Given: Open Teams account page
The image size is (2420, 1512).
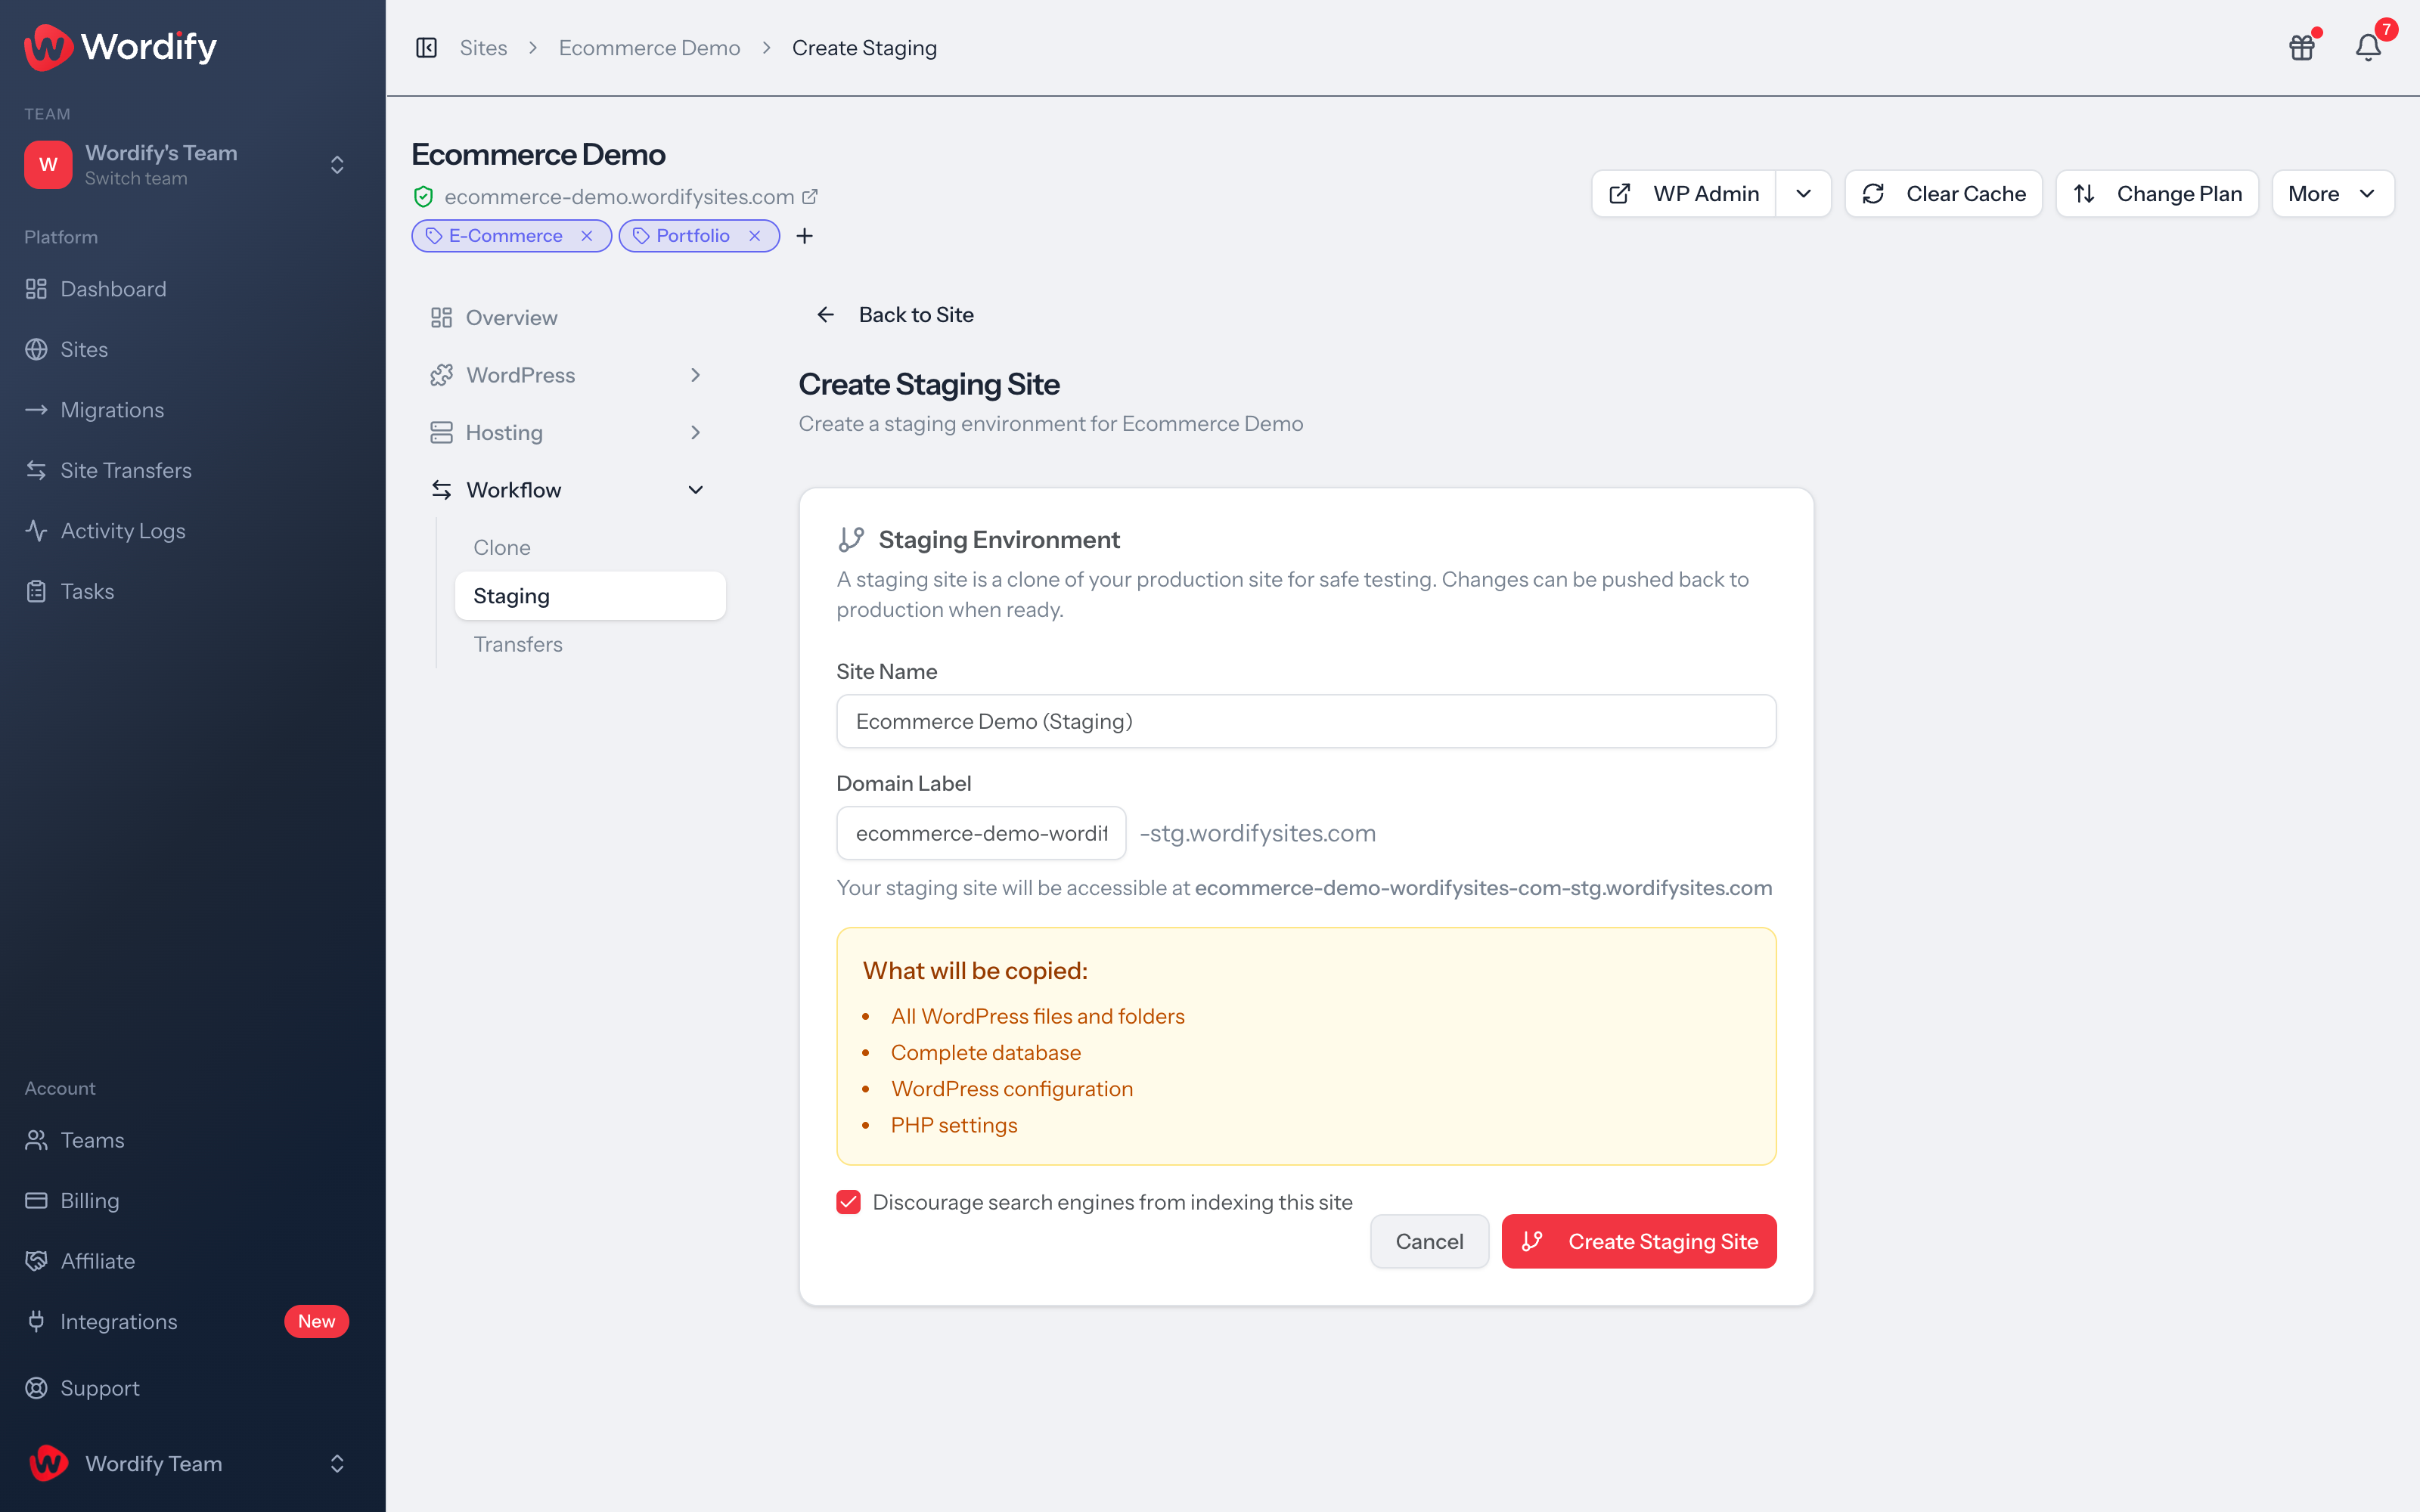Looking at the screenshot, I should point(192,1140).
